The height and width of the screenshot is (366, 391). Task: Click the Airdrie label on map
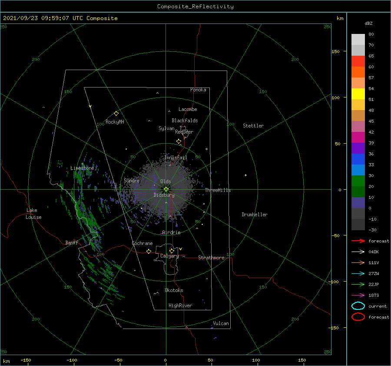click(171, 232)
